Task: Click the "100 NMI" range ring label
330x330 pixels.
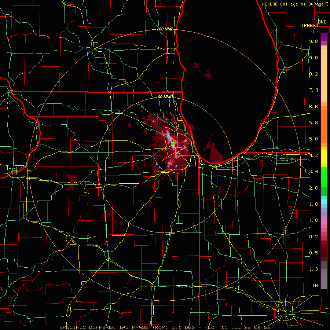Action: pos(165,29)
